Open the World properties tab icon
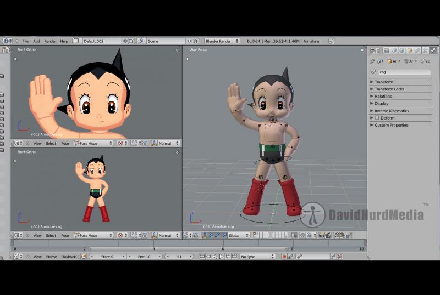Image resolution: width=440 pixels, height=295 pixels. point(402,50)
